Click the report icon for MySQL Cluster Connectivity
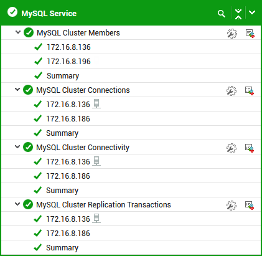The image size is (262, 256). (x=250, y=148)
